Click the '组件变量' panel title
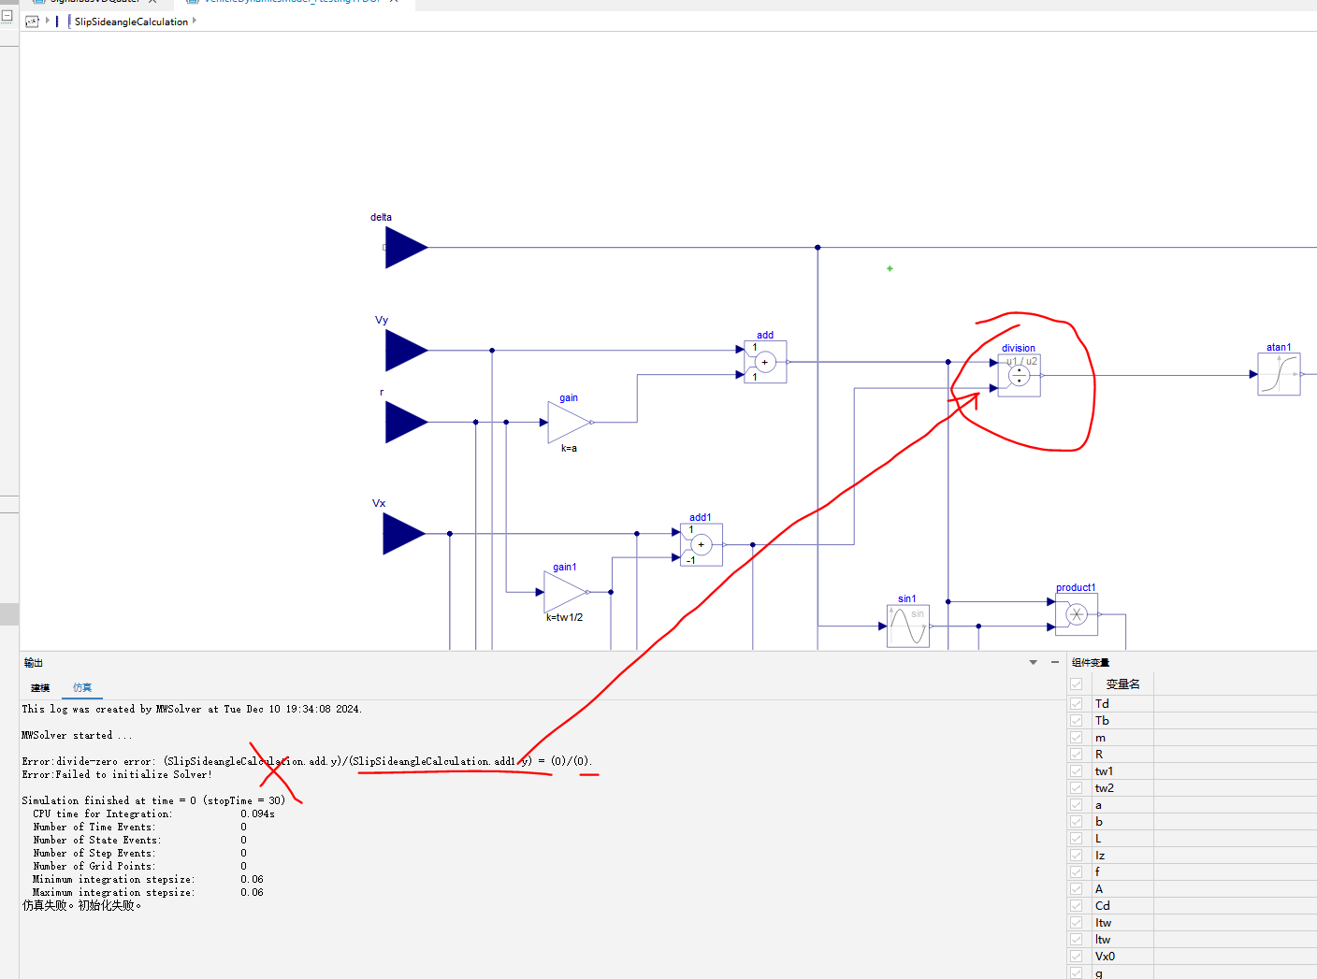Viewport: 1317px width, 979px height. [1091, 663]
